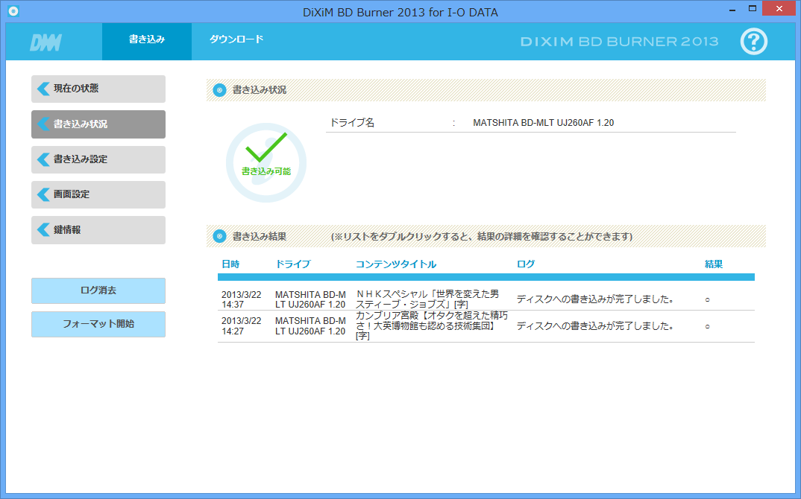Screen dimensions: 801x499
Task: Click the 結果 column header
Action: pos(714,264)
